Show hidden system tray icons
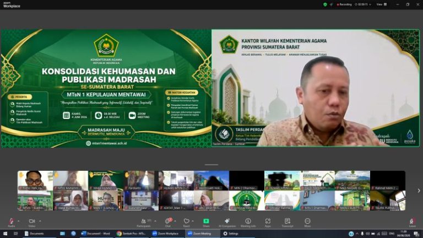The height and width of the screenshot is (238, 423). [x=357, y=234]
